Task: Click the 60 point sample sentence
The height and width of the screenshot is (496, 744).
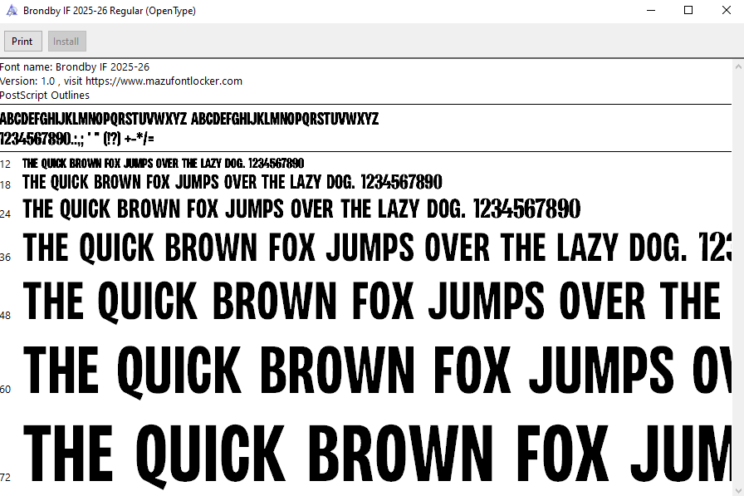Action: [374, 371]
